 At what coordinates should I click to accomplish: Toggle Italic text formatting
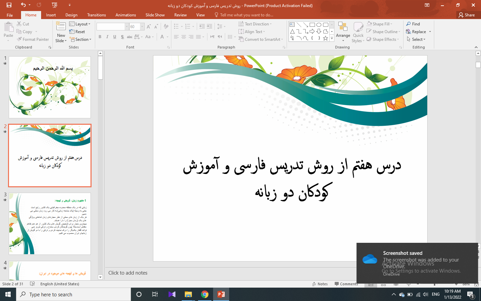point(107,37)
